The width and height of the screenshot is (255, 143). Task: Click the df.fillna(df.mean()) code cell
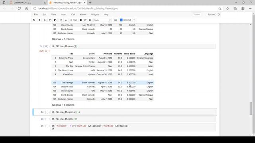[x=133, y=46]
